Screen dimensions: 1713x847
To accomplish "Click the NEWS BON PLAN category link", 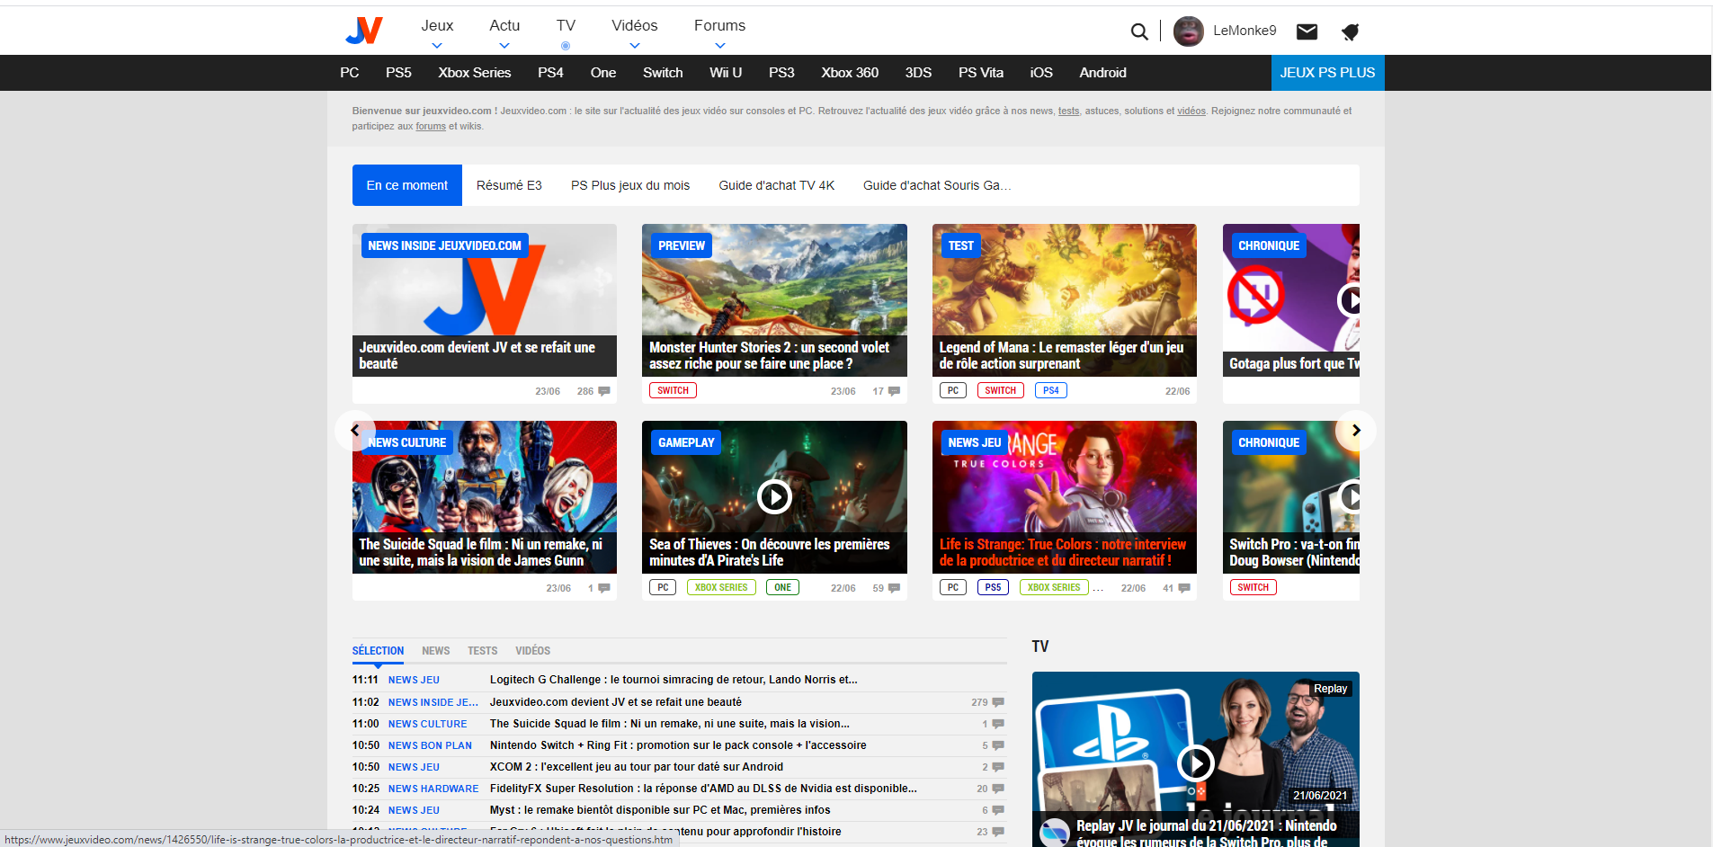I will [430, 745].
